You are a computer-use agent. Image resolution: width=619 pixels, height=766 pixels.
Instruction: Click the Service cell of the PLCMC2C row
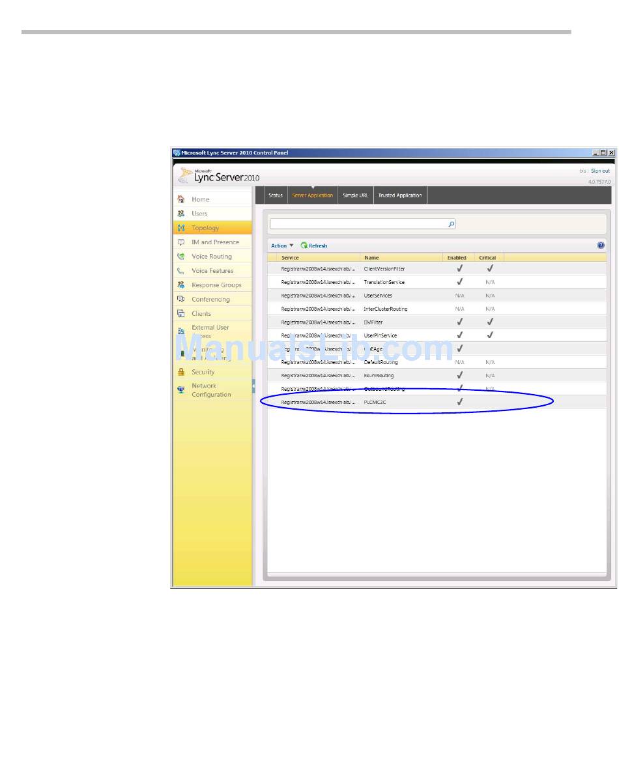318,402
